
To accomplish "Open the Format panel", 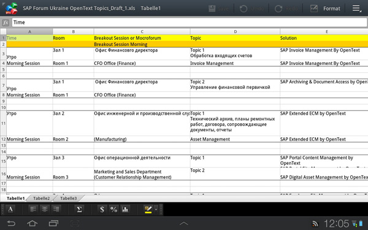I will click(x=325, y=9).
